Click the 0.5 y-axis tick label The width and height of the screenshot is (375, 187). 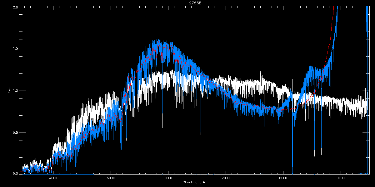pos(15,132)
